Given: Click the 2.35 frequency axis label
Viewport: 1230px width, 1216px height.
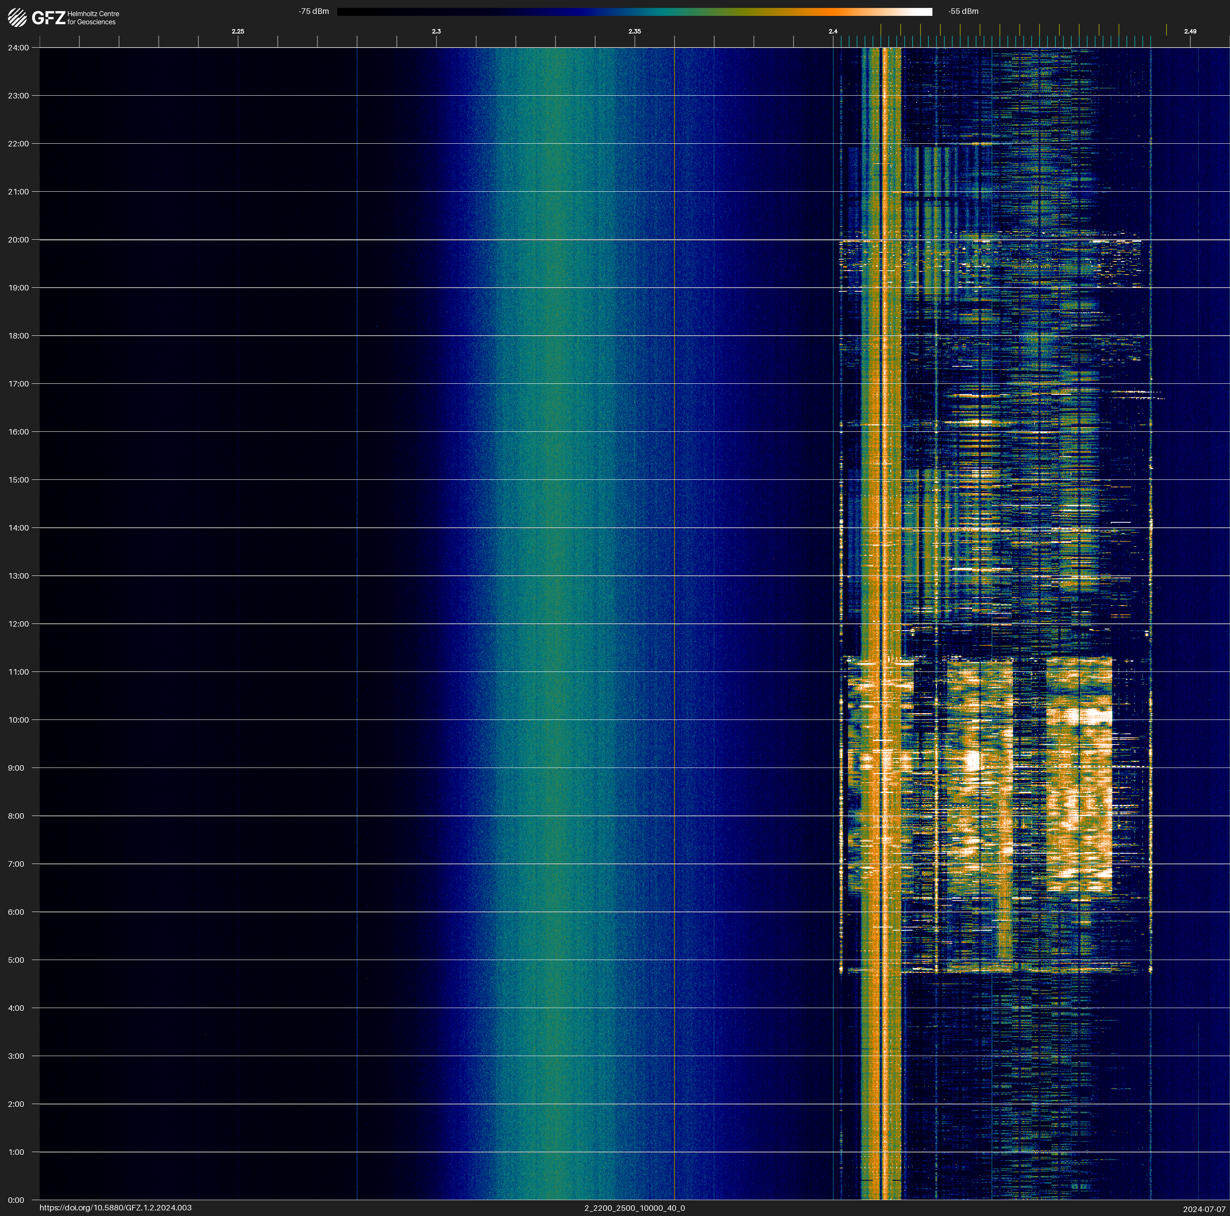Looking at the screenshot, I should [x=634, y=31].
